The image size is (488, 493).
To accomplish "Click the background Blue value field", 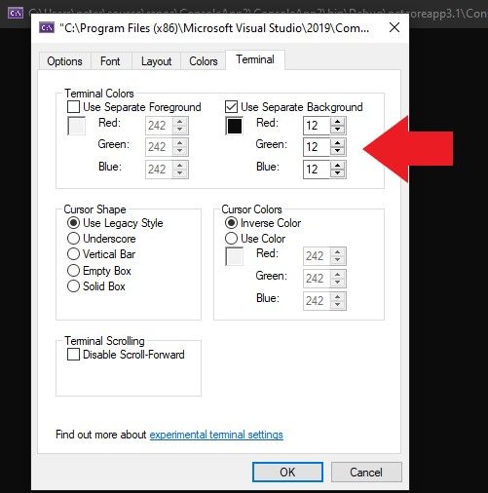I will point(317,170).
